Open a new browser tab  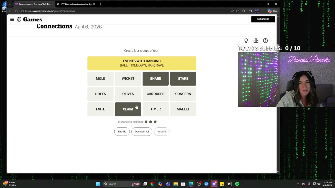(x=100, y=4)
